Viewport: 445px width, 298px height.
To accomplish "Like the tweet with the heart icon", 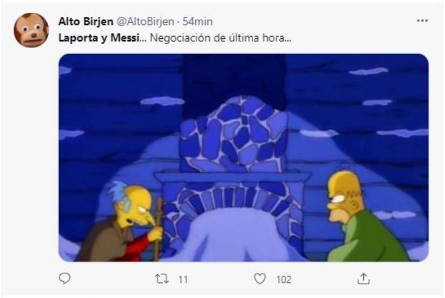I will (260, 279).
